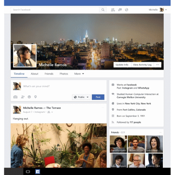Add photo using camera icon in composer
This screenshot has width=175, height=175.
pos(15,97)
